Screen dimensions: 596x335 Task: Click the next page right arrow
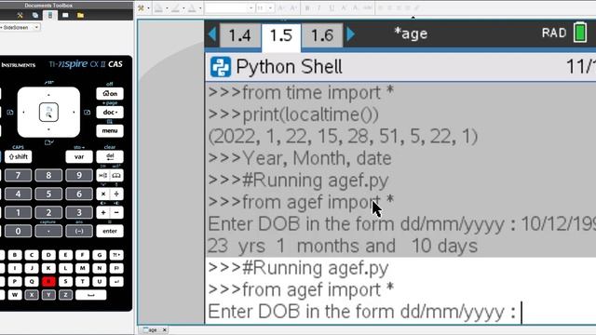(350, 34)
